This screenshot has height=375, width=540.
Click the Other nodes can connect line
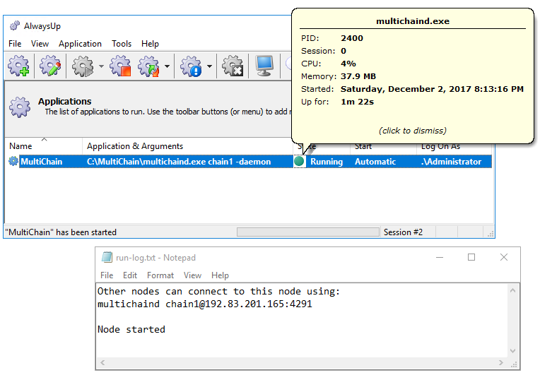[x=218, y=292]
